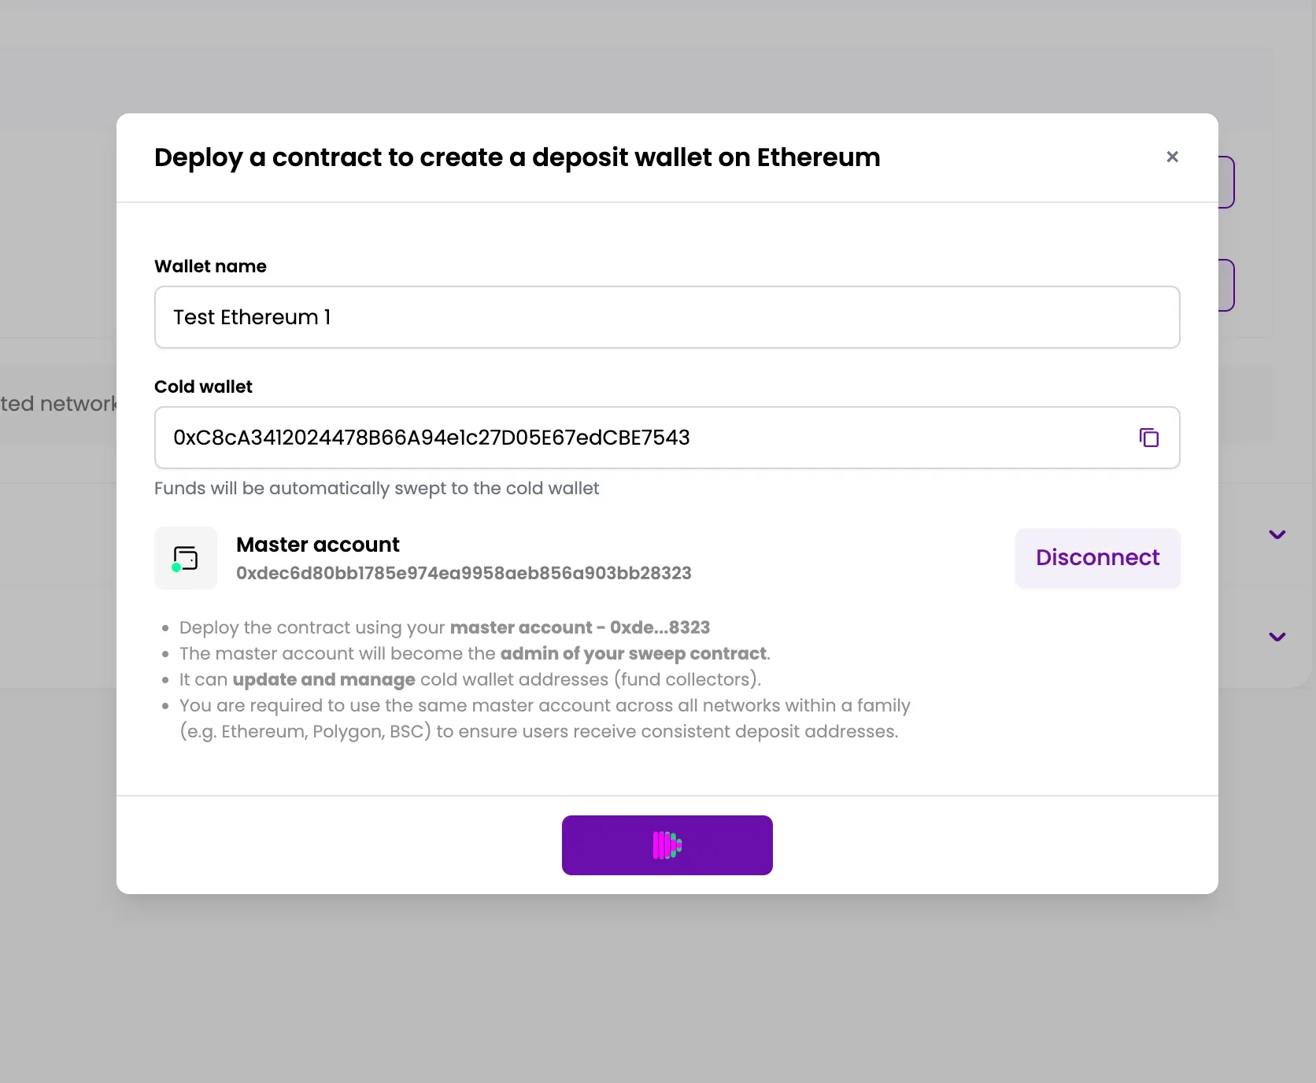Expand the upper chevron behind the dialog
The height and width of the screenshot is (1083, 1316).
(1277, 534)
